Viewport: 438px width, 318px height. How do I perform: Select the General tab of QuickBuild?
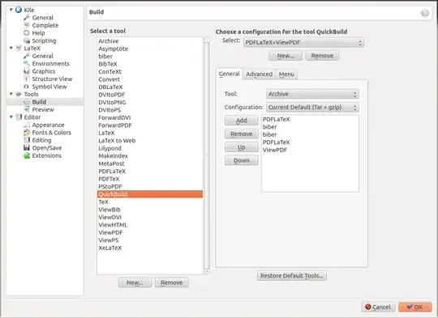(229, 74)
